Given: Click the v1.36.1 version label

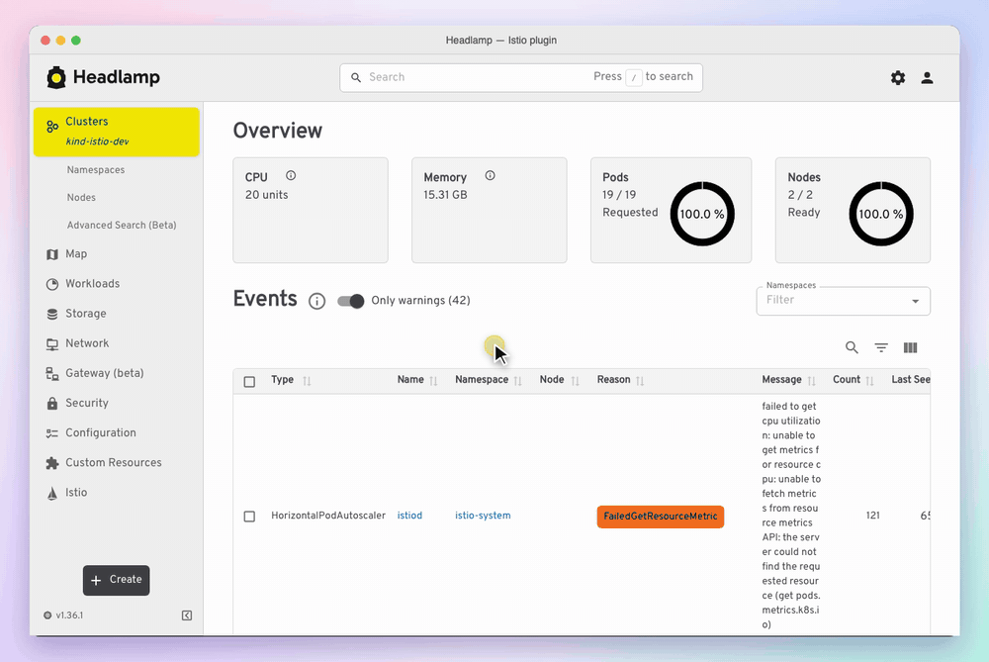Looking at the screenshot, I should point(69,615).
